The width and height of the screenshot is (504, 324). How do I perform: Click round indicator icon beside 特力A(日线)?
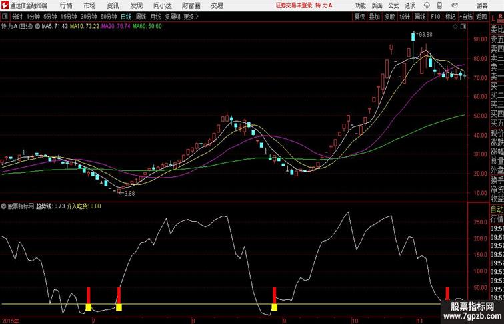(x=37, y=27)
